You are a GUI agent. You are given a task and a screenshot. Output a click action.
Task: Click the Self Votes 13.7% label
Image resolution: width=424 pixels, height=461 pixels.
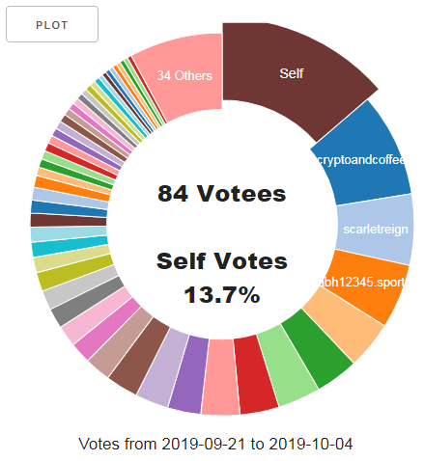[x=222, y=278]
